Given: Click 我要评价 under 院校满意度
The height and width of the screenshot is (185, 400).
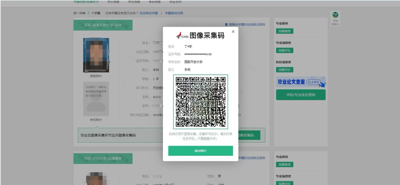Looking at the screenshot, I should pyautogui.click(x=284, y=70).
